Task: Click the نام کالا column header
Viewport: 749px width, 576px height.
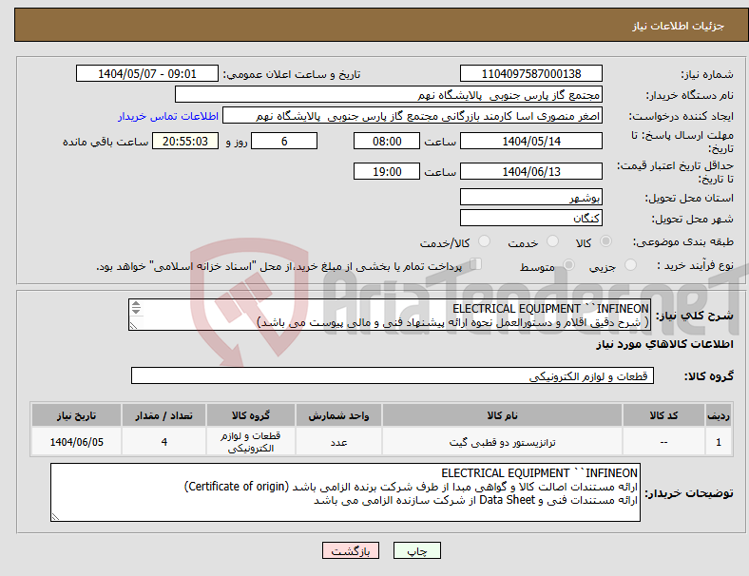Action: [x=502, y=415]
